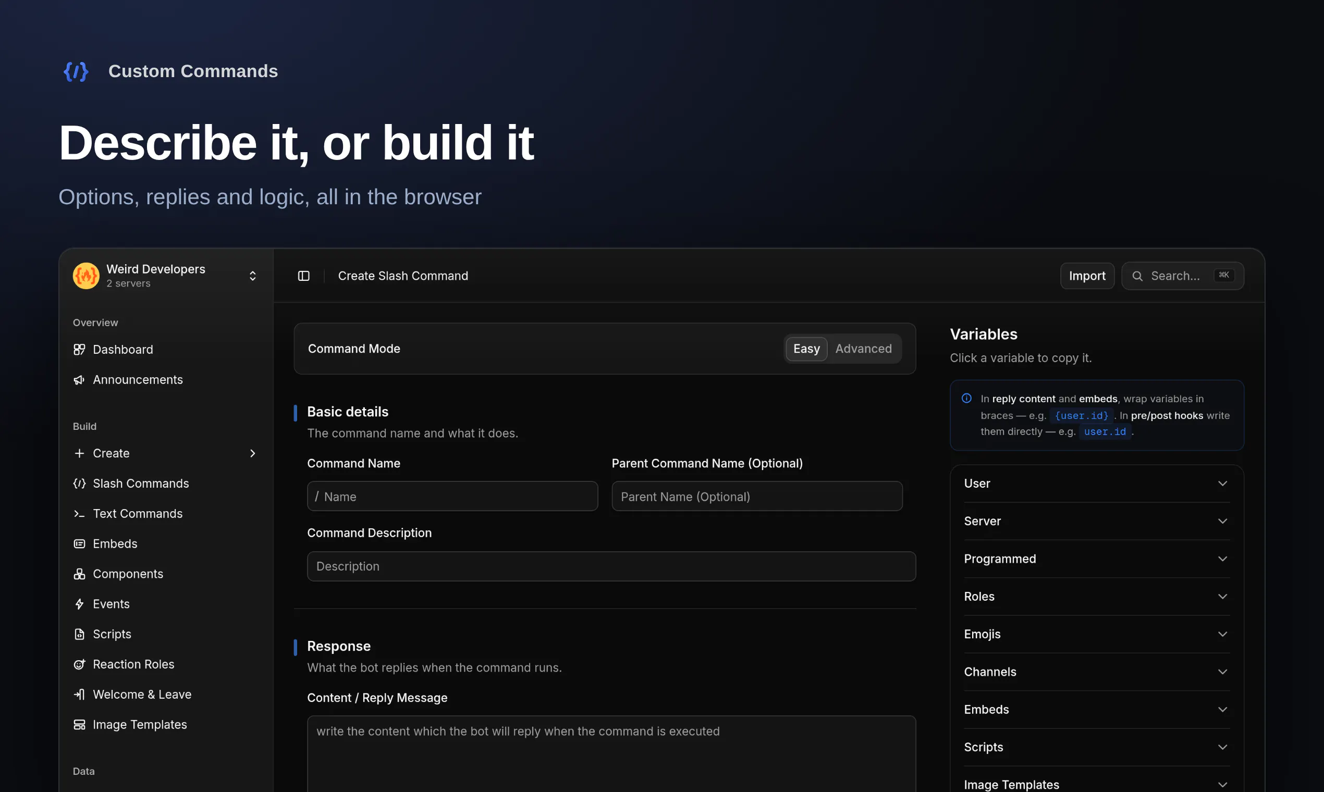Click the Text Commands terminal icon

[79, 513]
